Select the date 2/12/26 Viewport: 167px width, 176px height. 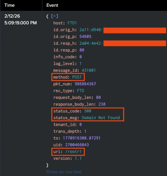pos(12,16)
